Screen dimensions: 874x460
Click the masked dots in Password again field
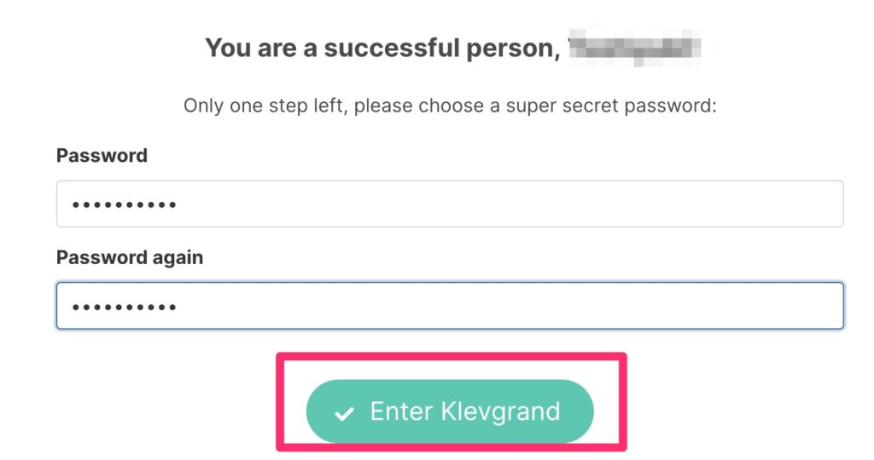(124, 307)
